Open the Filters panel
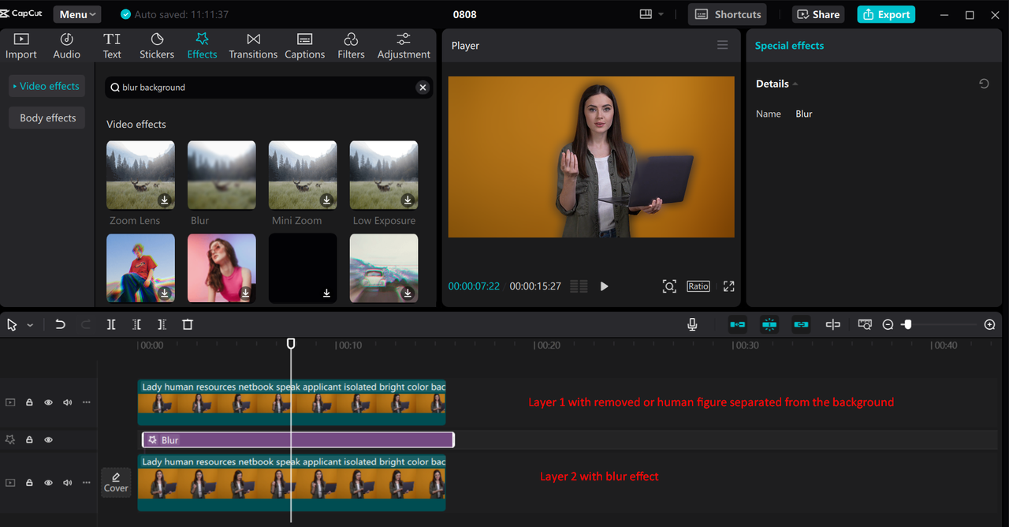The width and height of the screenshot is (1009, 527). [351, 46]
